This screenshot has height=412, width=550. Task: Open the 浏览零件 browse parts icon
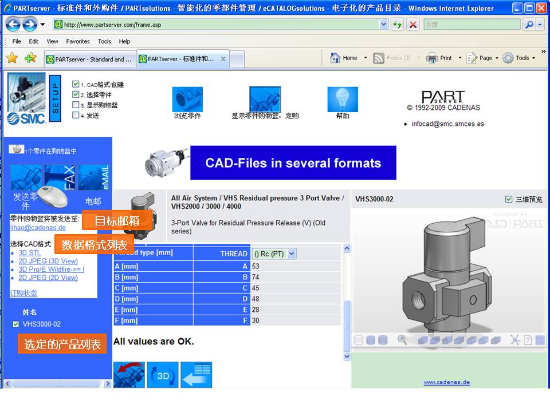187,99
